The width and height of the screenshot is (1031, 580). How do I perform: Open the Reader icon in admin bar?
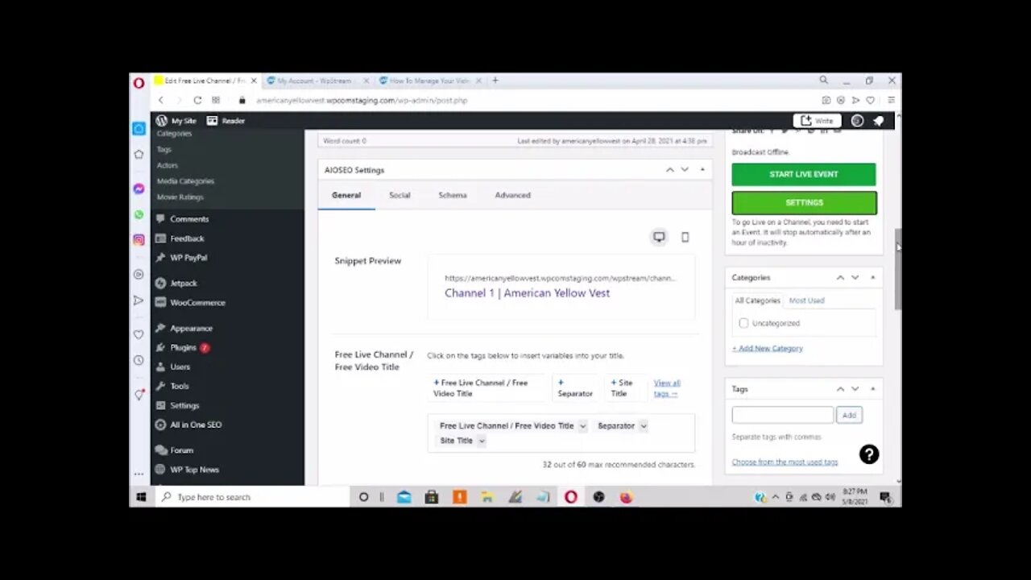[x=212, y=121]
